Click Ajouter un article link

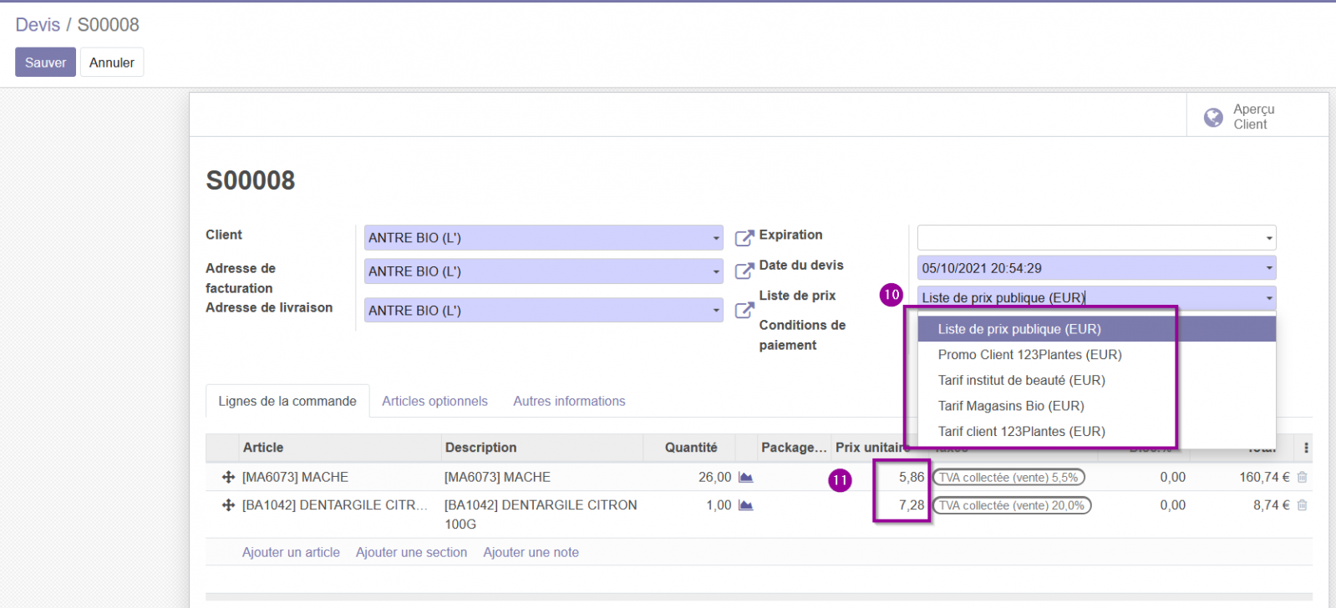291,553
